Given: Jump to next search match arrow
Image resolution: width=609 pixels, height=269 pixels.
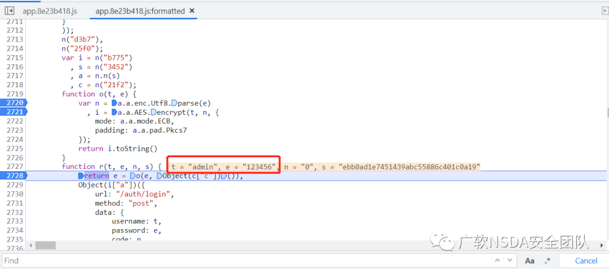Looking at the screenshot, I should (510, 261).
